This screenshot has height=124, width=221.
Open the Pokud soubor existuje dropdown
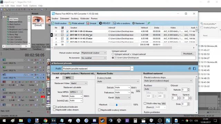point(94,53)
